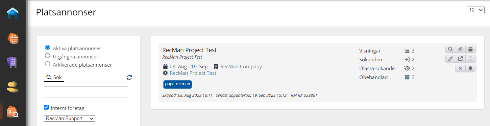Click the bell notification icon
Viewport: 490px width, 126px height.
pos(471,68)
